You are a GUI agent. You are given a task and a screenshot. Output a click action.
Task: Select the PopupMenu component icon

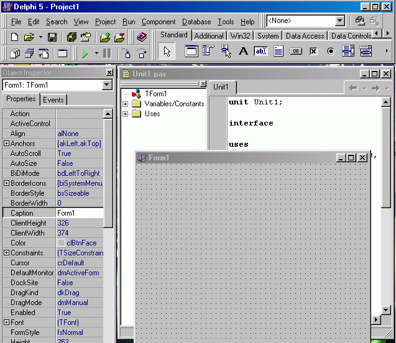click(x=226, y=51)
